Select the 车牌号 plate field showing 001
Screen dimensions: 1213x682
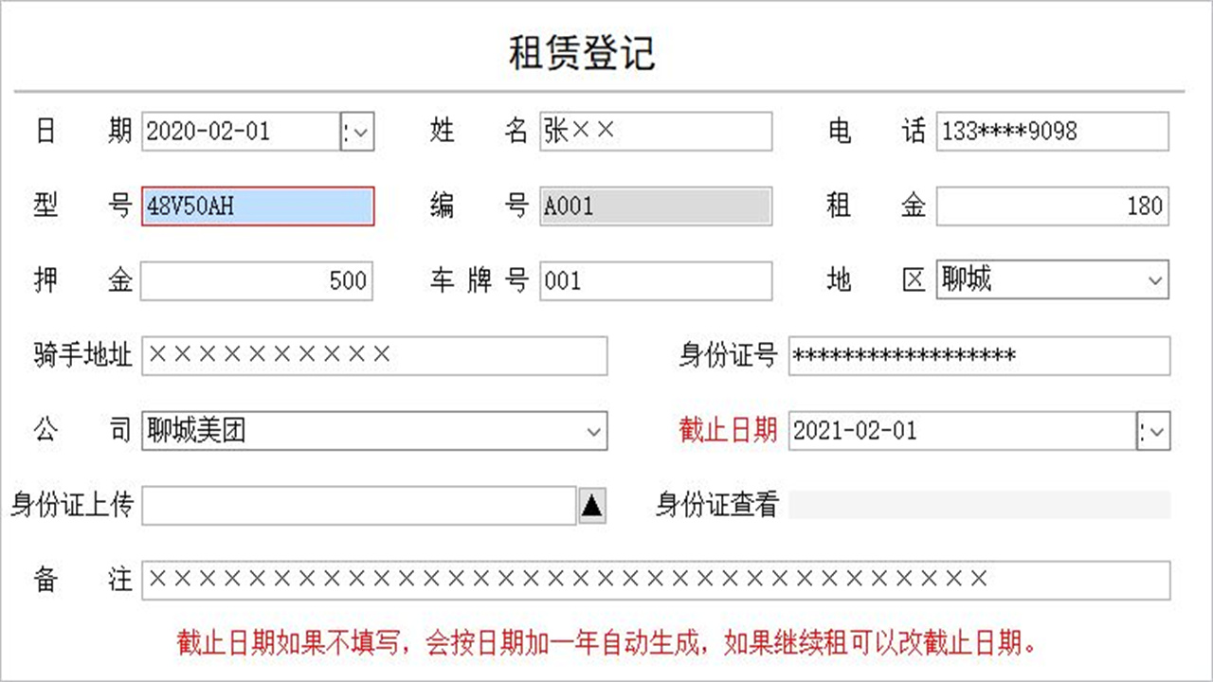(657, 280)
